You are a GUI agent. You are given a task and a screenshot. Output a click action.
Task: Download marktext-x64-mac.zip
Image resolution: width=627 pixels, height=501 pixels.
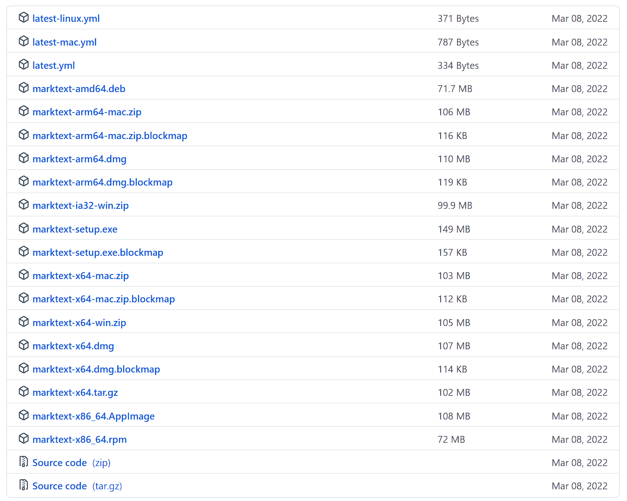tap(81, 276)
